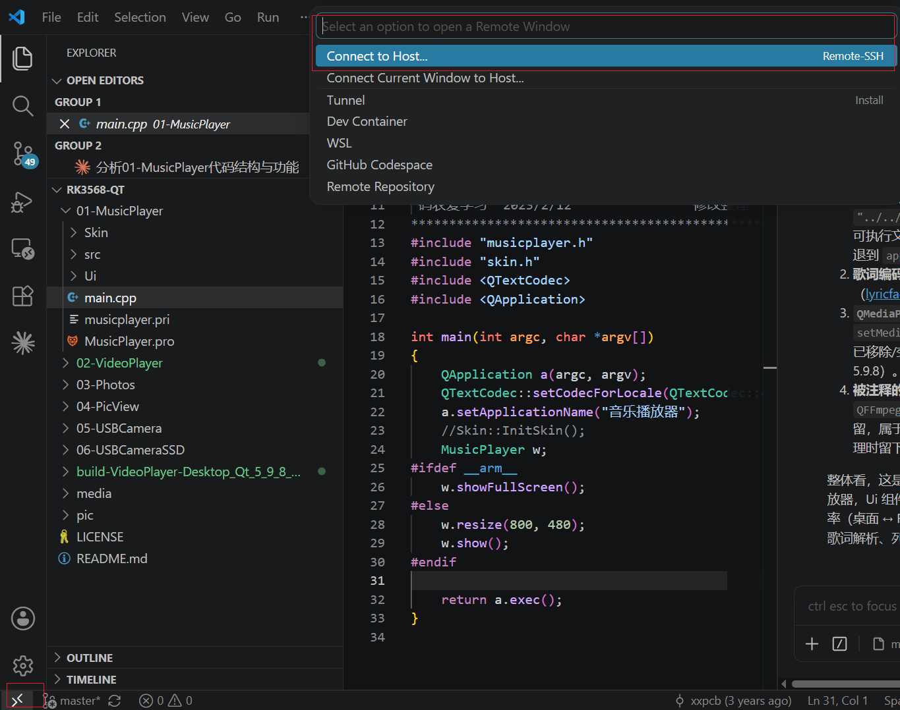The image size is (900, 710).
Task: Select the Tunnel option
Action: (x=605, y=100)
